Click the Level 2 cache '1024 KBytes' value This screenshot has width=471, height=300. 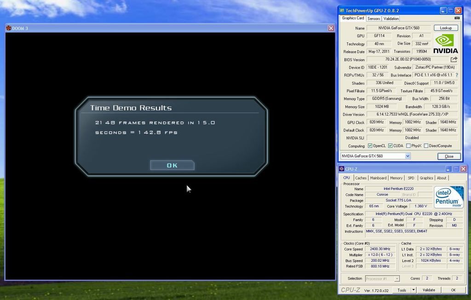click(x=431, y=260)
